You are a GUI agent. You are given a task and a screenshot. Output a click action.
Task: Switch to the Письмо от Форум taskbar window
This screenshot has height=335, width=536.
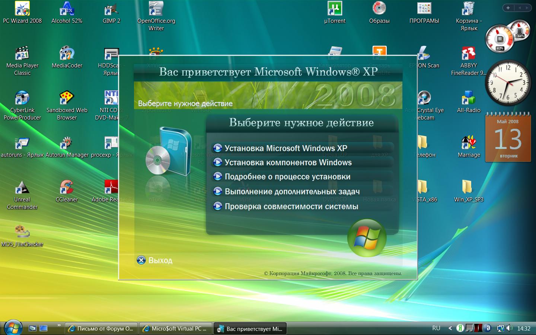pos(102,328)
